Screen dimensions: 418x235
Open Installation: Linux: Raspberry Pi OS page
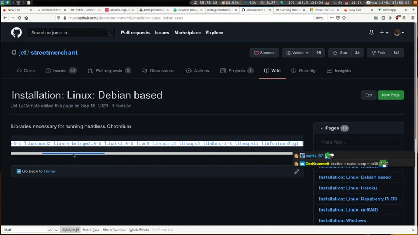[358, 199]
